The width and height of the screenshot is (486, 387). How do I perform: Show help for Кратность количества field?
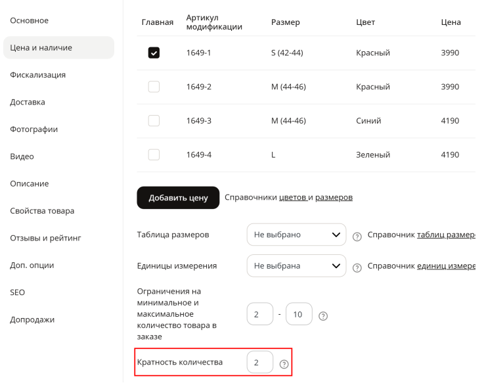(x=284, y=364)
